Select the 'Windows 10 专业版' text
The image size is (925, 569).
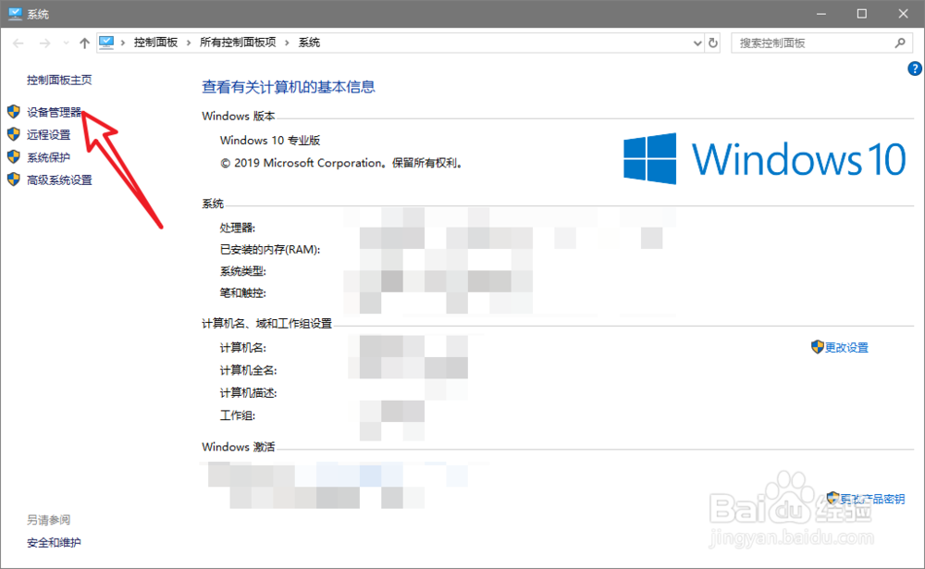[270, 141]
